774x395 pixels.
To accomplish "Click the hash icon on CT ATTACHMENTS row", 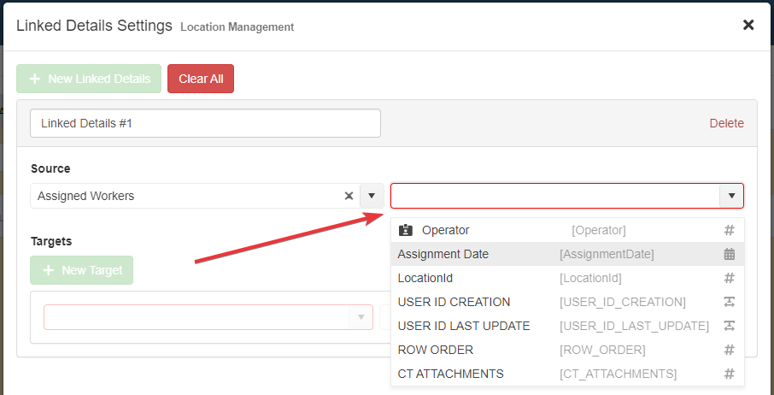I will coord(729,374).
